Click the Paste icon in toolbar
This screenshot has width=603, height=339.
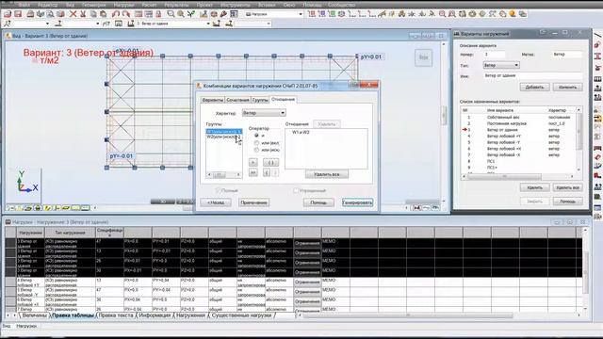(x=103, y=14)
